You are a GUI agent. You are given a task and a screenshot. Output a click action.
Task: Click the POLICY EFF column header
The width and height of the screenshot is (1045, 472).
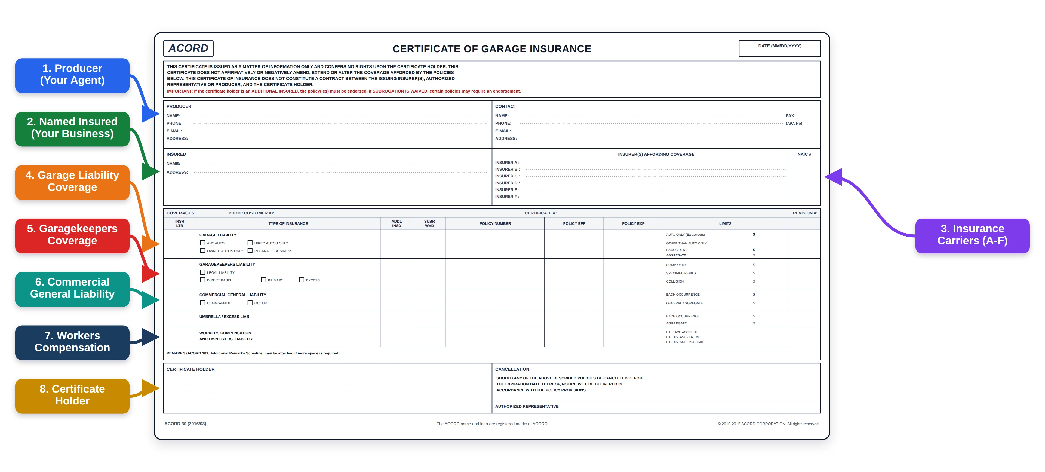click(574, 224)
